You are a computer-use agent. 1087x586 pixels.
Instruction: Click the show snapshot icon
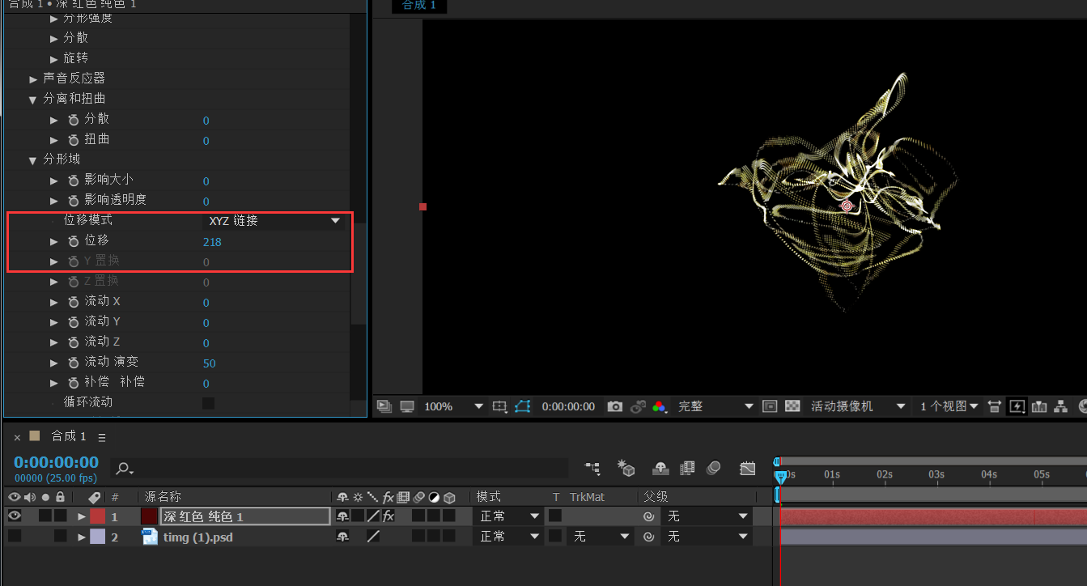pos(639,406)
